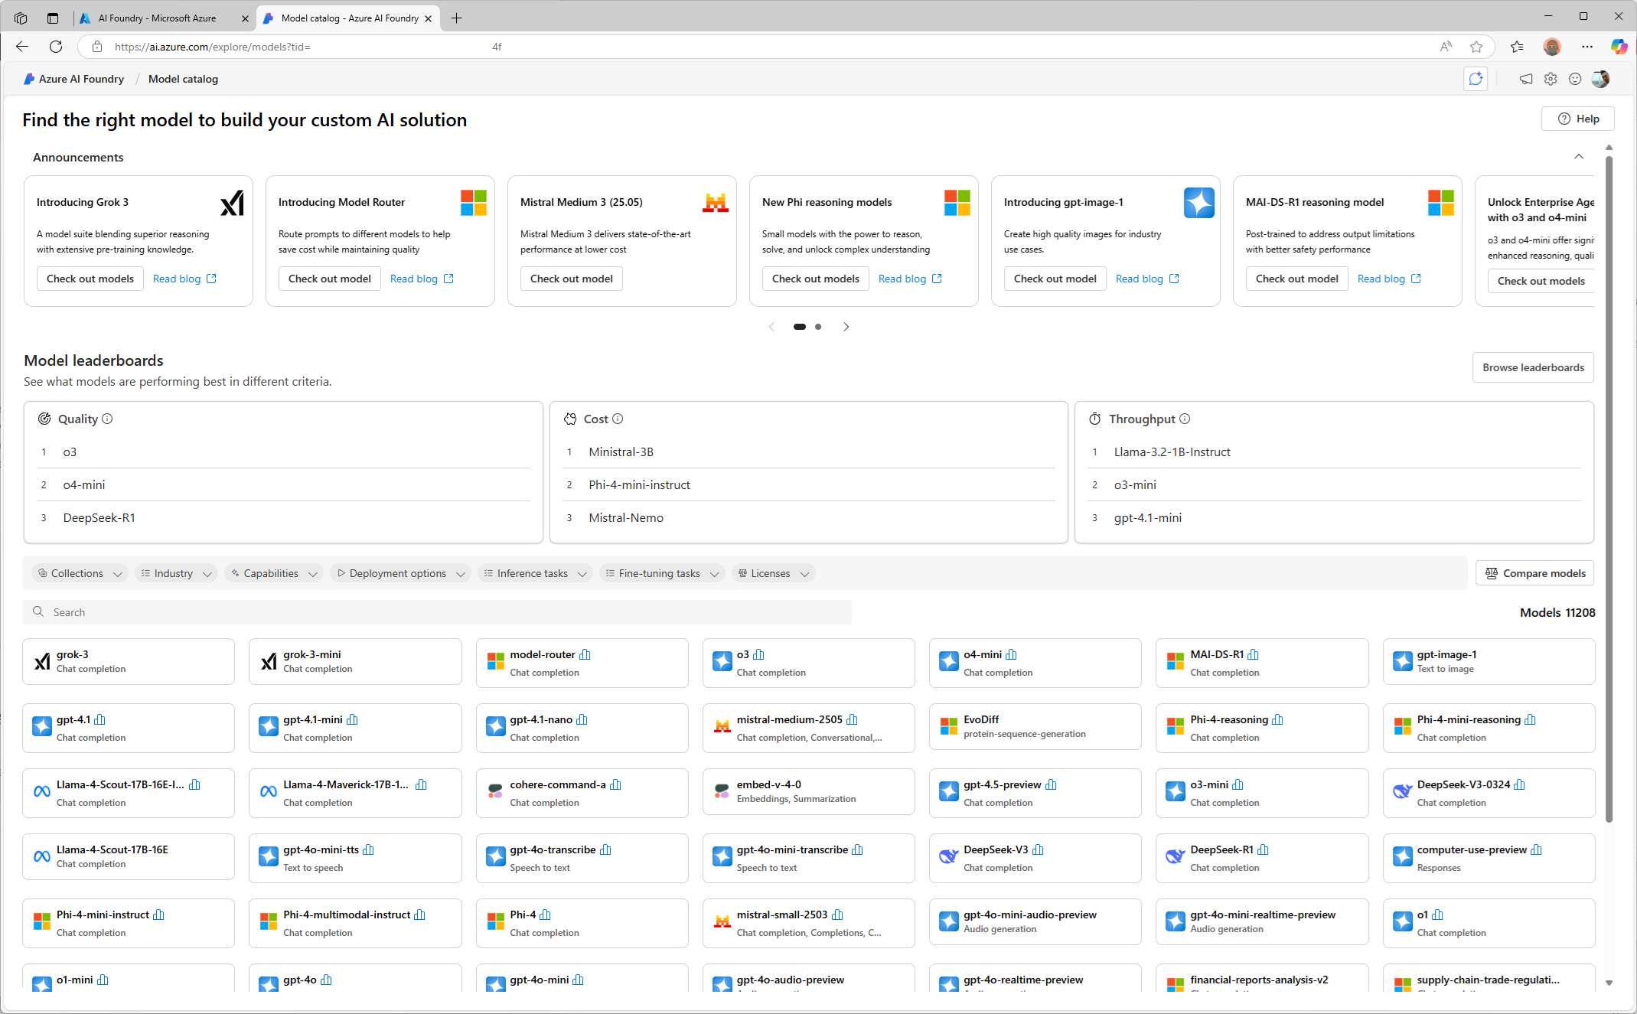Image resolution: width=1637 pixels, height=1014 pixels.
Task: Expand the Industry filter dropdown
Action: click(176, 573)
